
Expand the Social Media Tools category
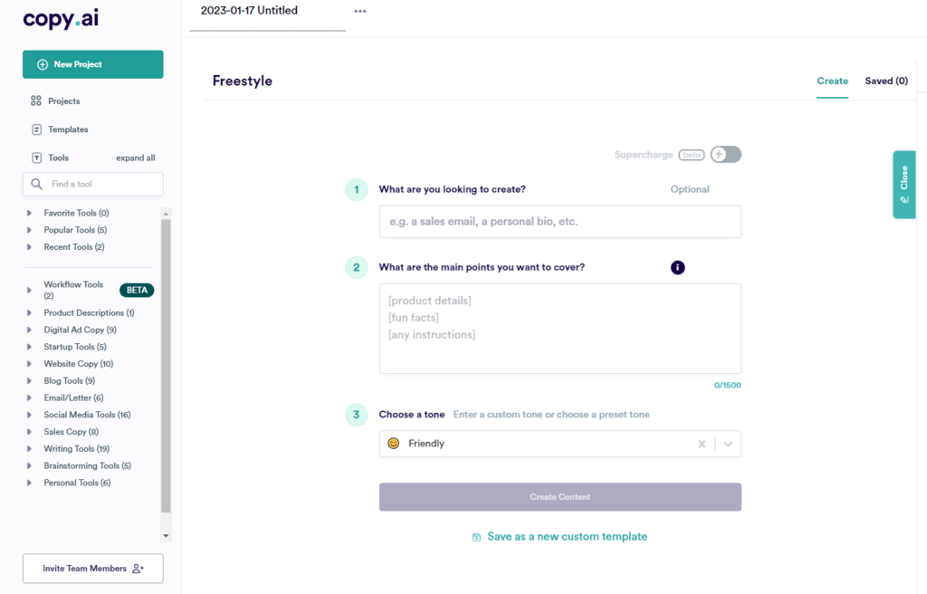(30, 416)
